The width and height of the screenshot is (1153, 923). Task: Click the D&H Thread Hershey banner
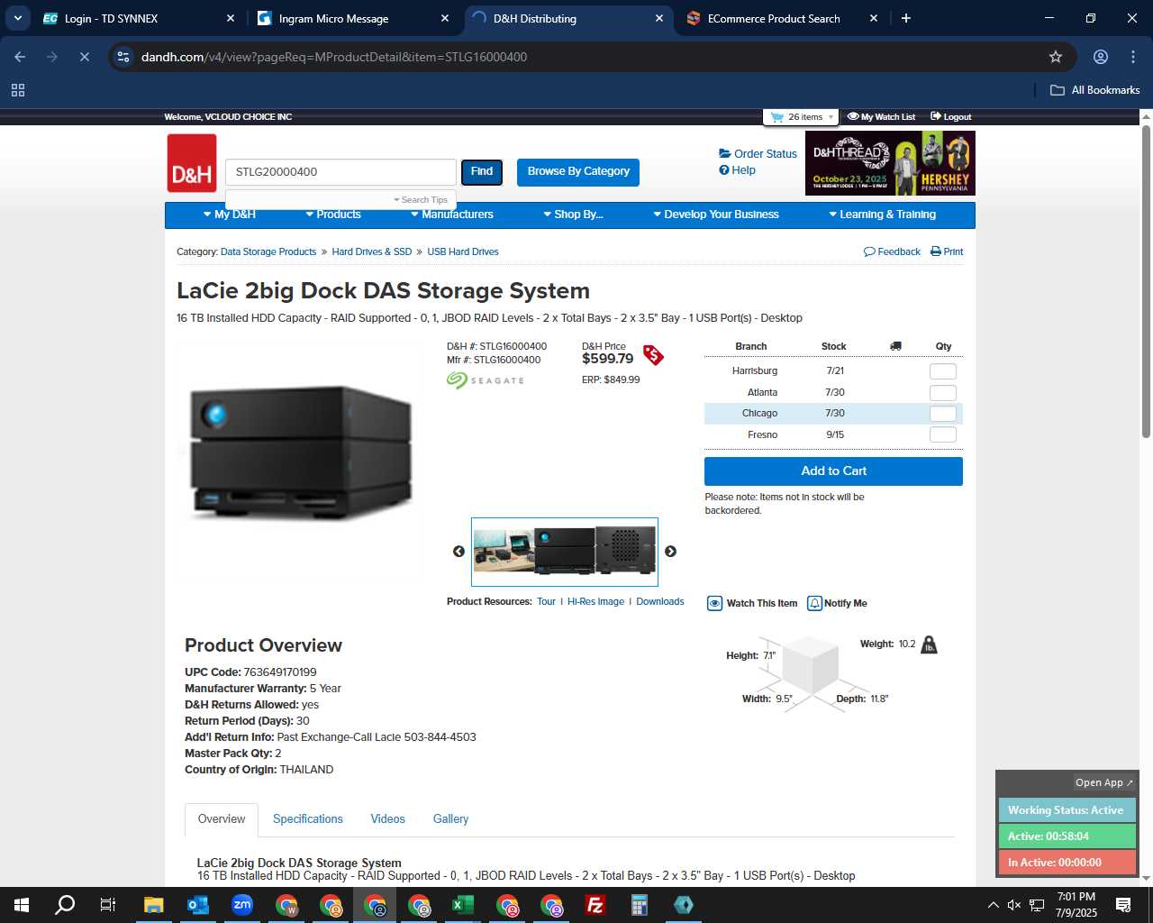point(890,163)
